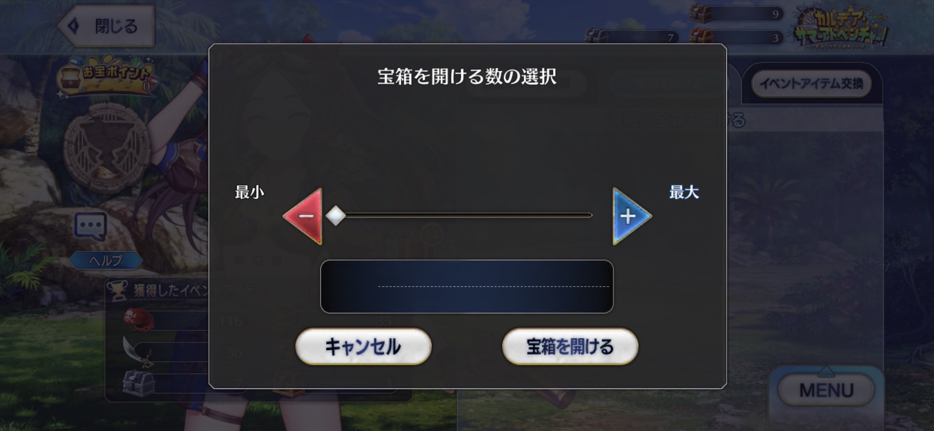
Task: Decrease chest count with red minus arrow
Action: tap(304, 216)
